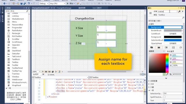186x104 pixels.
Task: Click the Open File toolbar icon
Action: coord(18,3)
